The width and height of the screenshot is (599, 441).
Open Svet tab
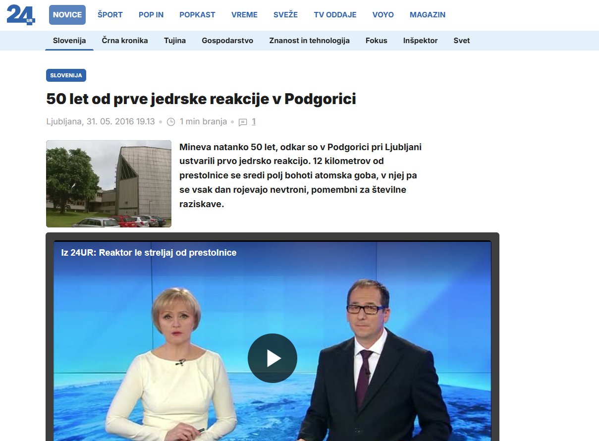(x=462, y=41)
